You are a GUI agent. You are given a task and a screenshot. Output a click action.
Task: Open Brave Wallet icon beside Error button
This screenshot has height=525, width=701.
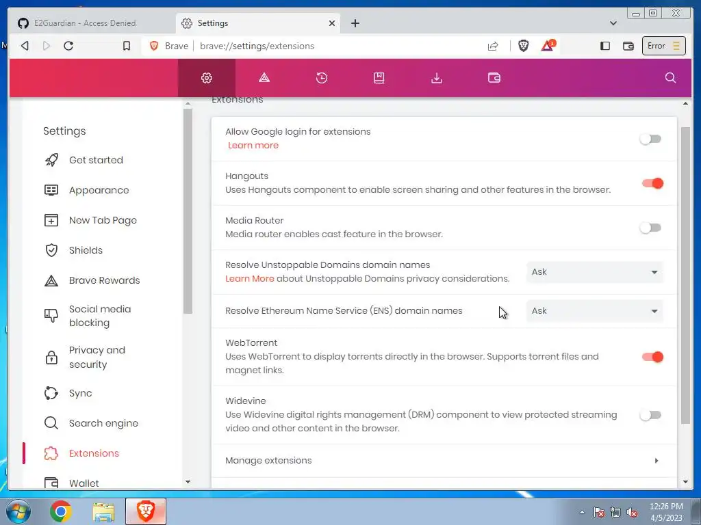tap(628, 46)
